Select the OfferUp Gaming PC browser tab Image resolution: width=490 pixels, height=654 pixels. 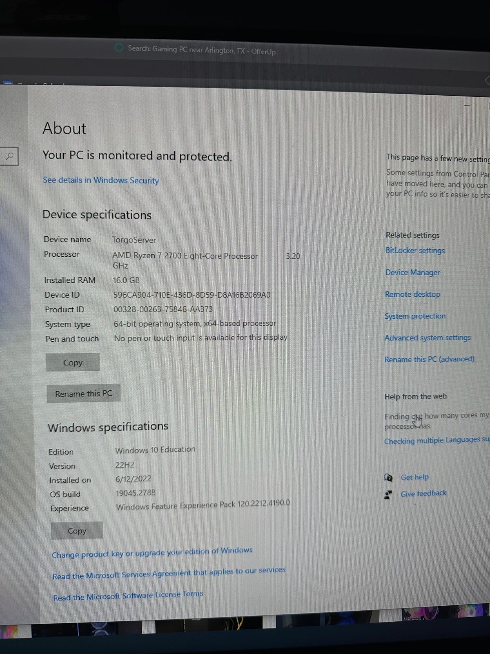coord(195,50)
